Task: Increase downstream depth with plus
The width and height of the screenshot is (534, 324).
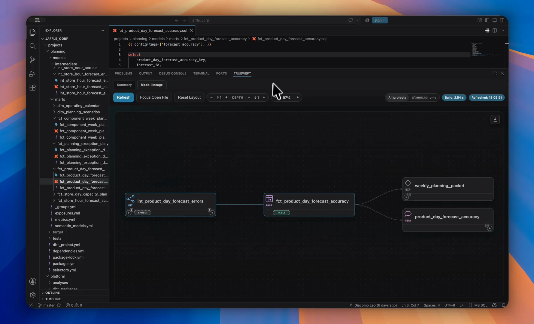Action: pos(264,97)
